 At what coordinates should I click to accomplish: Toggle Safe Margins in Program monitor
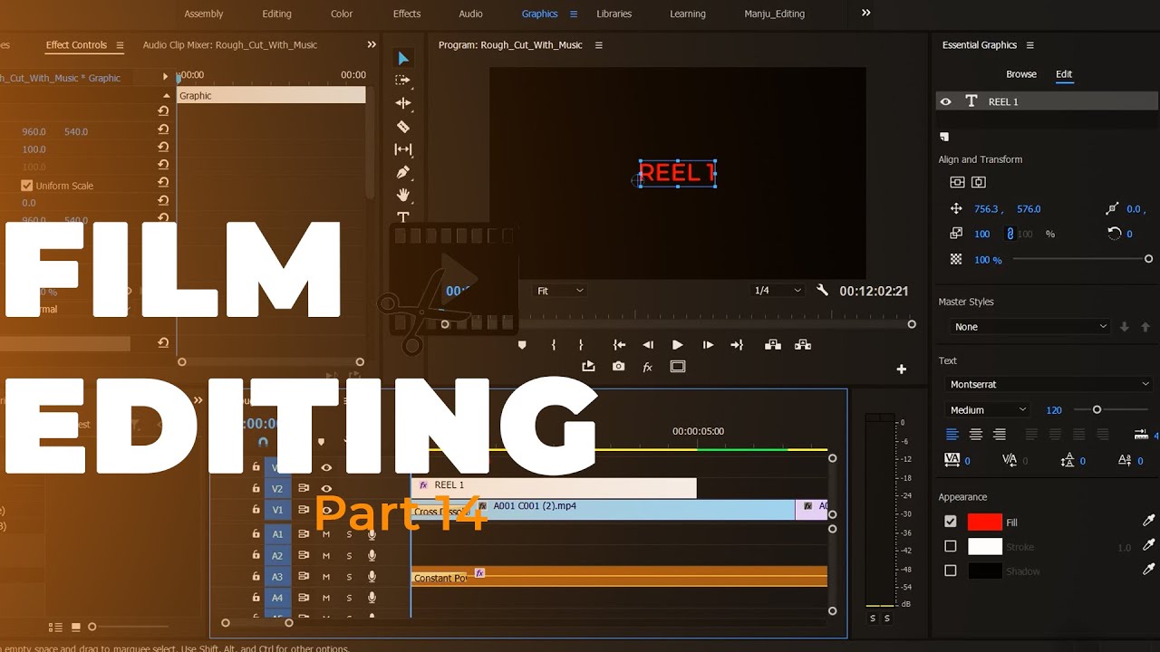click(x=678, y=367)
